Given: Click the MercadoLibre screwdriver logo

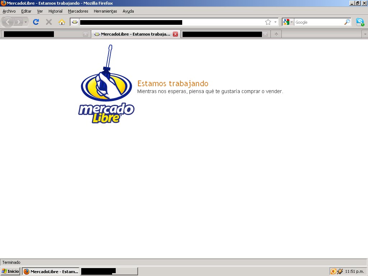Looking at the screenshot, I should point(106,84).
